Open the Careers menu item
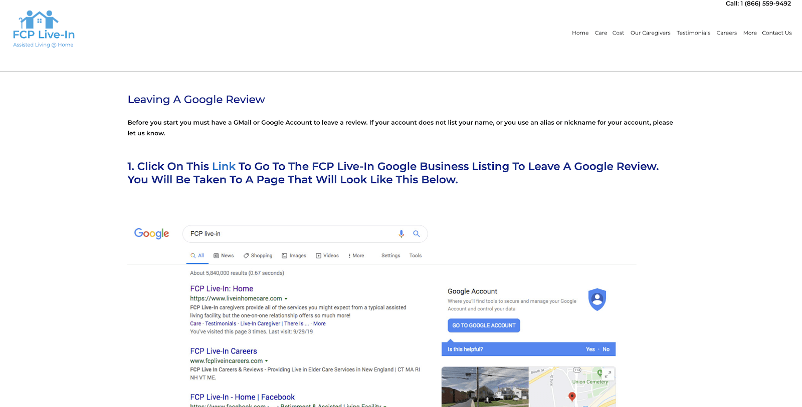Viewport: 802px width, 407px height. coord(726,33)
